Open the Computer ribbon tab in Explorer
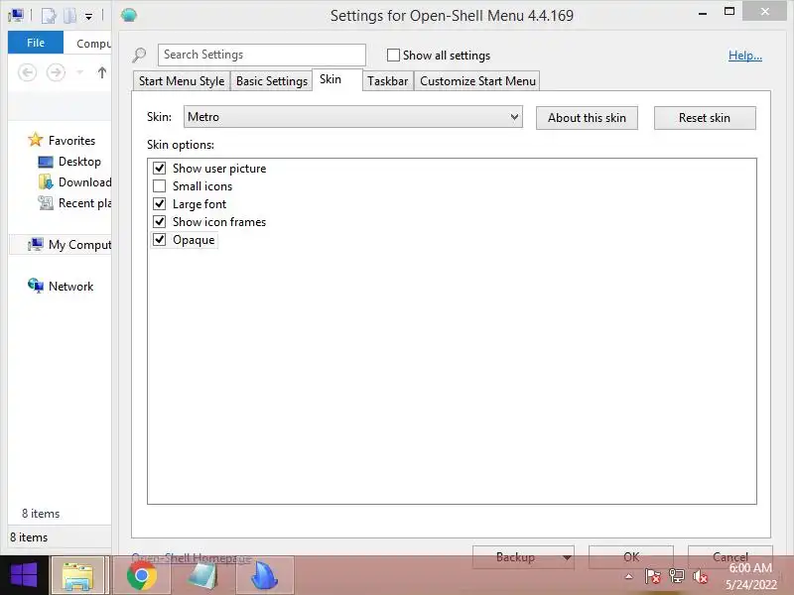The width and height of the screenshot is (794, 595). click(93, 44)
